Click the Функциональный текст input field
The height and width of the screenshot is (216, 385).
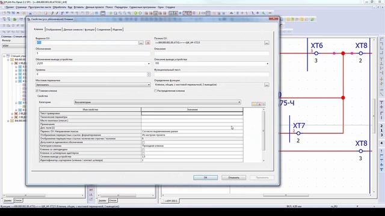point(212,74)
